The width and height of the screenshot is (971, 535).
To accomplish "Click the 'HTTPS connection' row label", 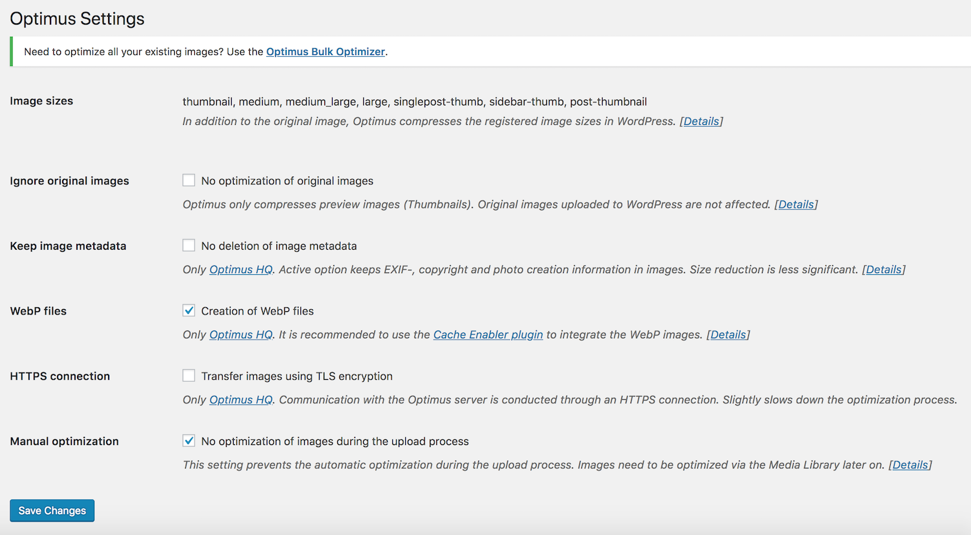I will click(60, 377).
